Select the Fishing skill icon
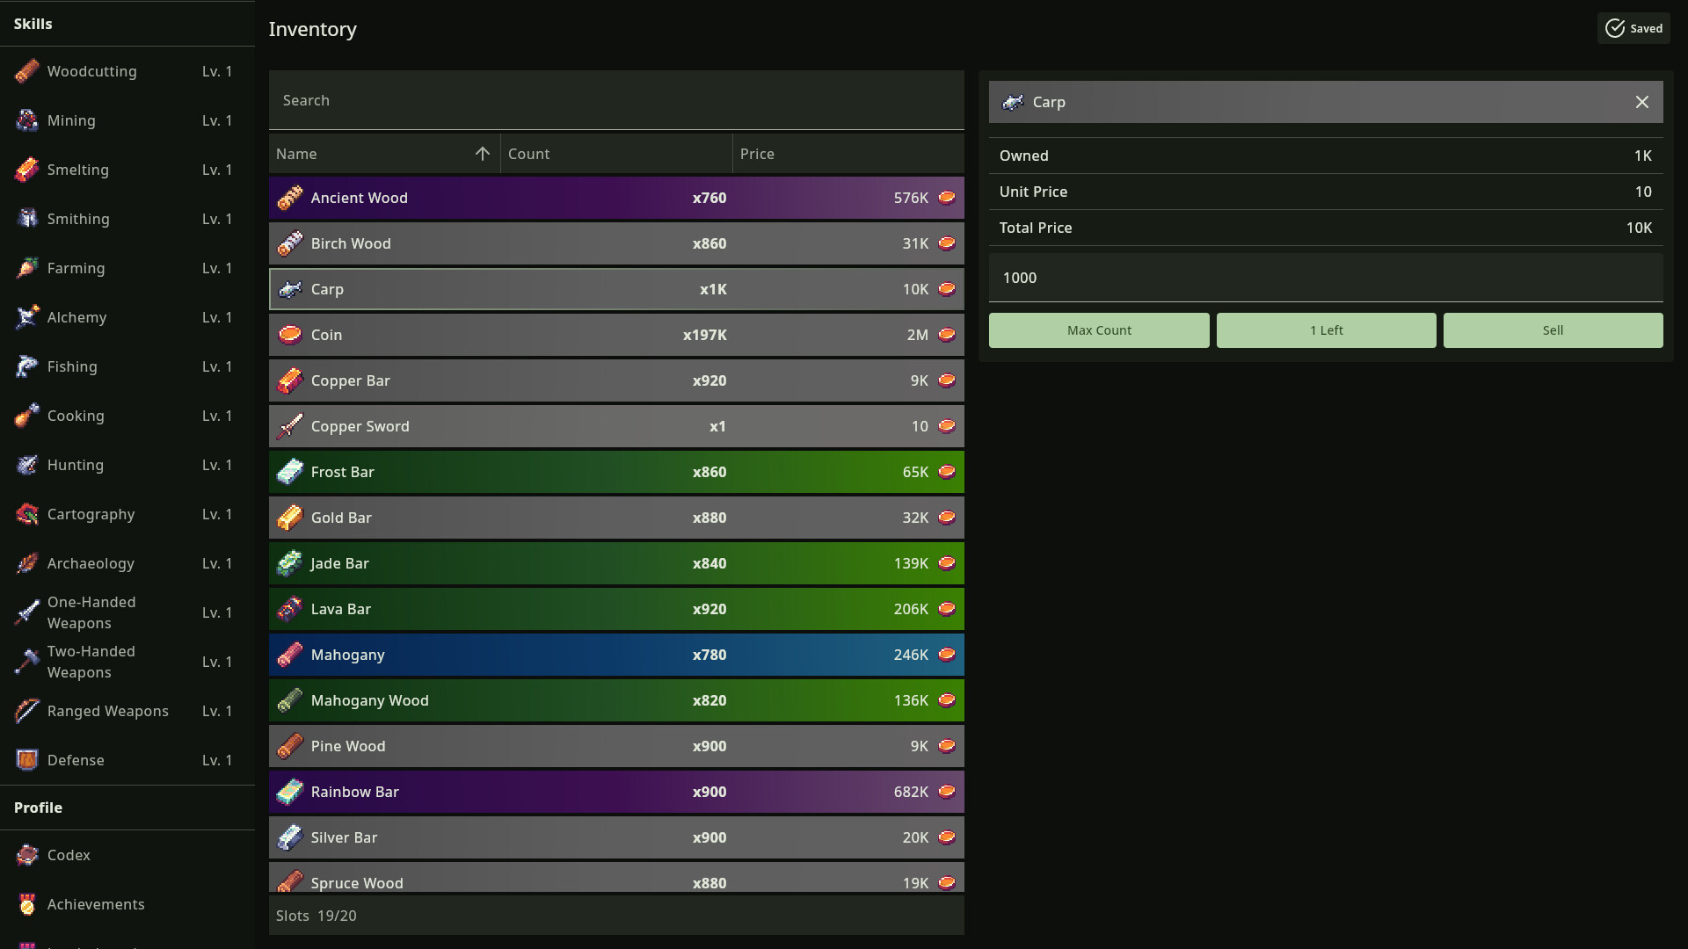This screenshot has width=1688, height=949. pos(27,366)
